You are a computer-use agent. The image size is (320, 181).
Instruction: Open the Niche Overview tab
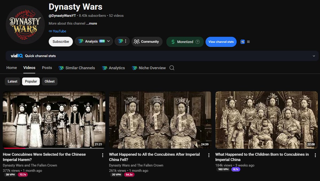tap(149, 68)
